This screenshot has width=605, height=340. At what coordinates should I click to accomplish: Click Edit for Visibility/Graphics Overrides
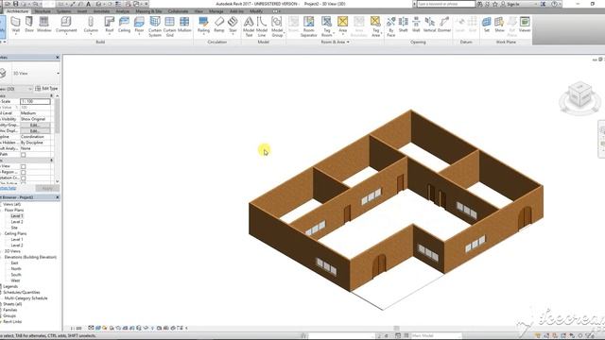coord(35,125)
